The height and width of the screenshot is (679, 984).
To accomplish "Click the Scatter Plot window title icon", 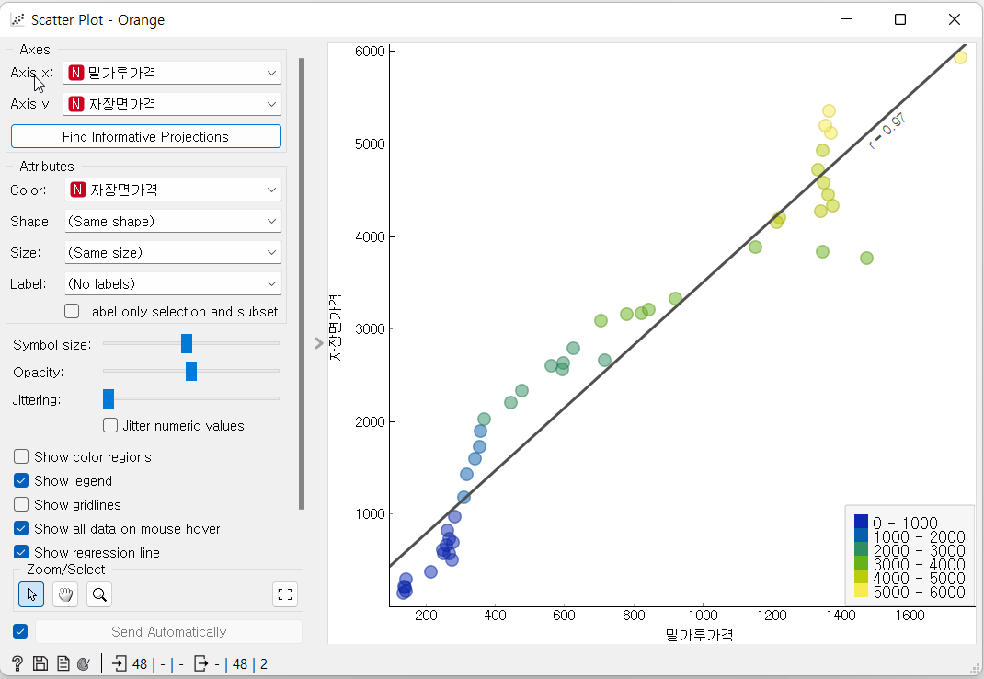I will click(x=17, y=19).
